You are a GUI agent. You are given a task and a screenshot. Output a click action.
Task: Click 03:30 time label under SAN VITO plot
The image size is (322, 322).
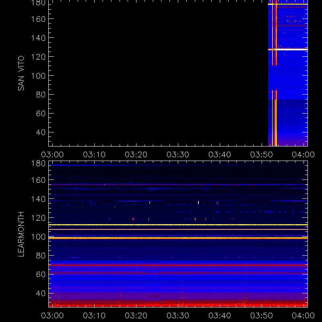click(x=178, y=155)
